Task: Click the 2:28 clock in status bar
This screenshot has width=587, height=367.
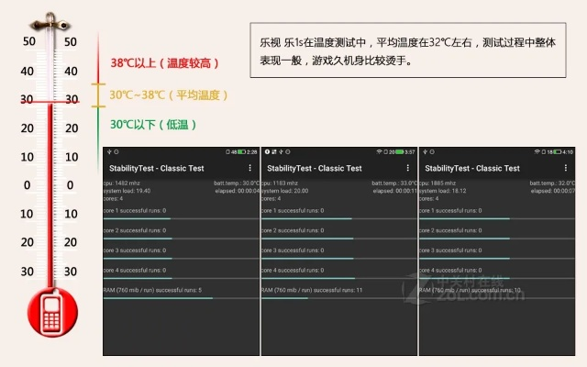Action: (x=252, y=152)
